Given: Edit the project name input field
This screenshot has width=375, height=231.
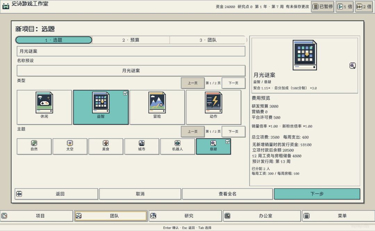Looking at the screenshot, I should click(131, 51).
